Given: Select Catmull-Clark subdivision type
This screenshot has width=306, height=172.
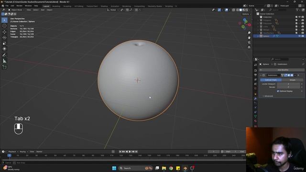Looking at the screenshot, I should pos(271,80).
